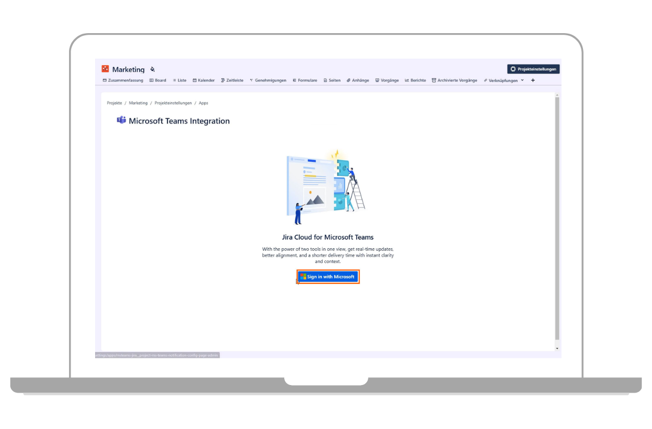
Task: Open the Kalender tab
Action: point(204,80)
